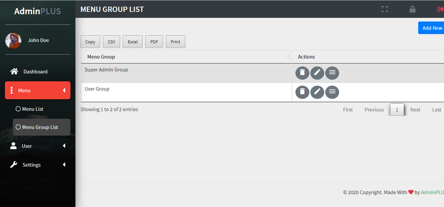Image resolution: width=444 pixels, height=207 pixels.
Task: Add a new menu group
Action: click(x=432, y=28)
